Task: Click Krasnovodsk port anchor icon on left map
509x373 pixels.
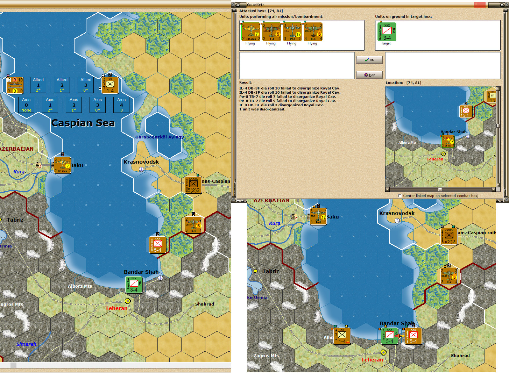Action: click(x=141, y=169)
